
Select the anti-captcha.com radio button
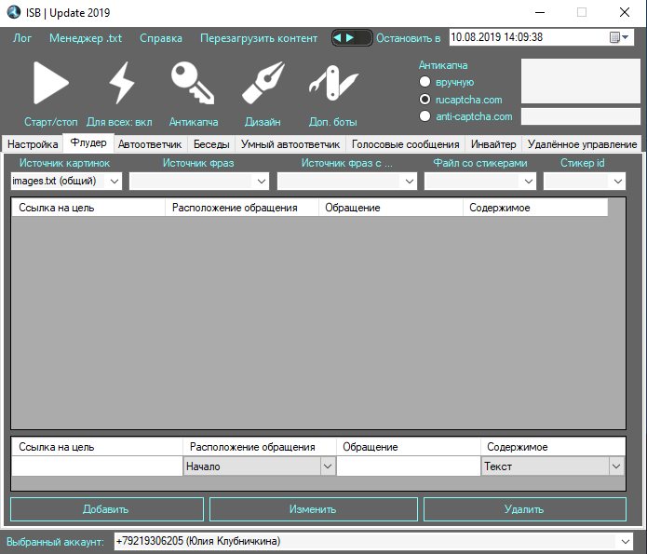coord(425,116)
